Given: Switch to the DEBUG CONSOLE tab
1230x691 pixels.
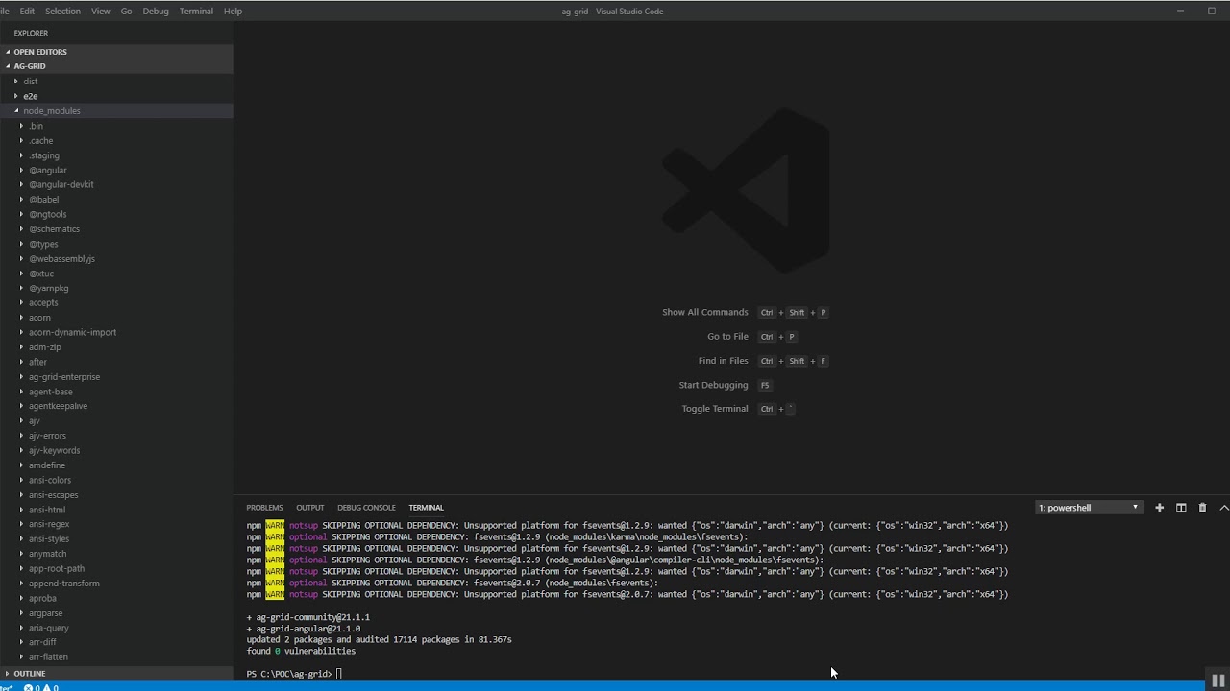Looking at the screenshot, I should [366, 508].
